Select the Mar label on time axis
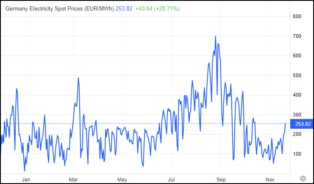The image size is (314, 184). point(73,180)
